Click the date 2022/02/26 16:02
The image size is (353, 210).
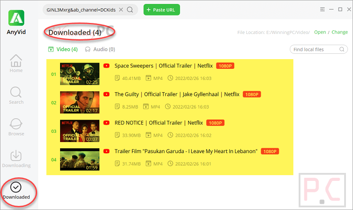(194, 135)
